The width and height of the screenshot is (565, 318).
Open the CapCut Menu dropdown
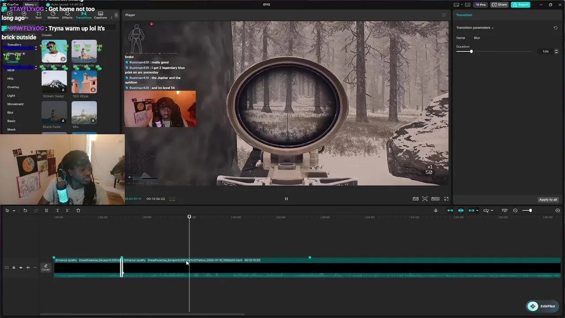click(x=30, y=4)
